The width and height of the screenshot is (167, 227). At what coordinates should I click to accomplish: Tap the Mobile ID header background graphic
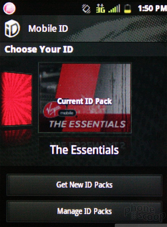[x=123, y=29]
